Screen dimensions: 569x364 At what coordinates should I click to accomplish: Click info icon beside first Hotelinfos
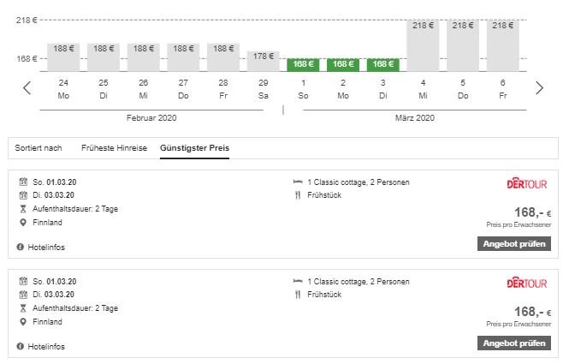pos(21,247)
